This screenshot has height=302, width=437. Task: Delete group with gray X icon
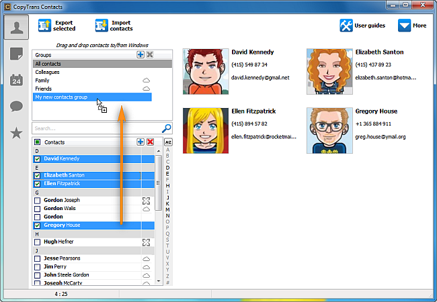click(x=150, y=54)
